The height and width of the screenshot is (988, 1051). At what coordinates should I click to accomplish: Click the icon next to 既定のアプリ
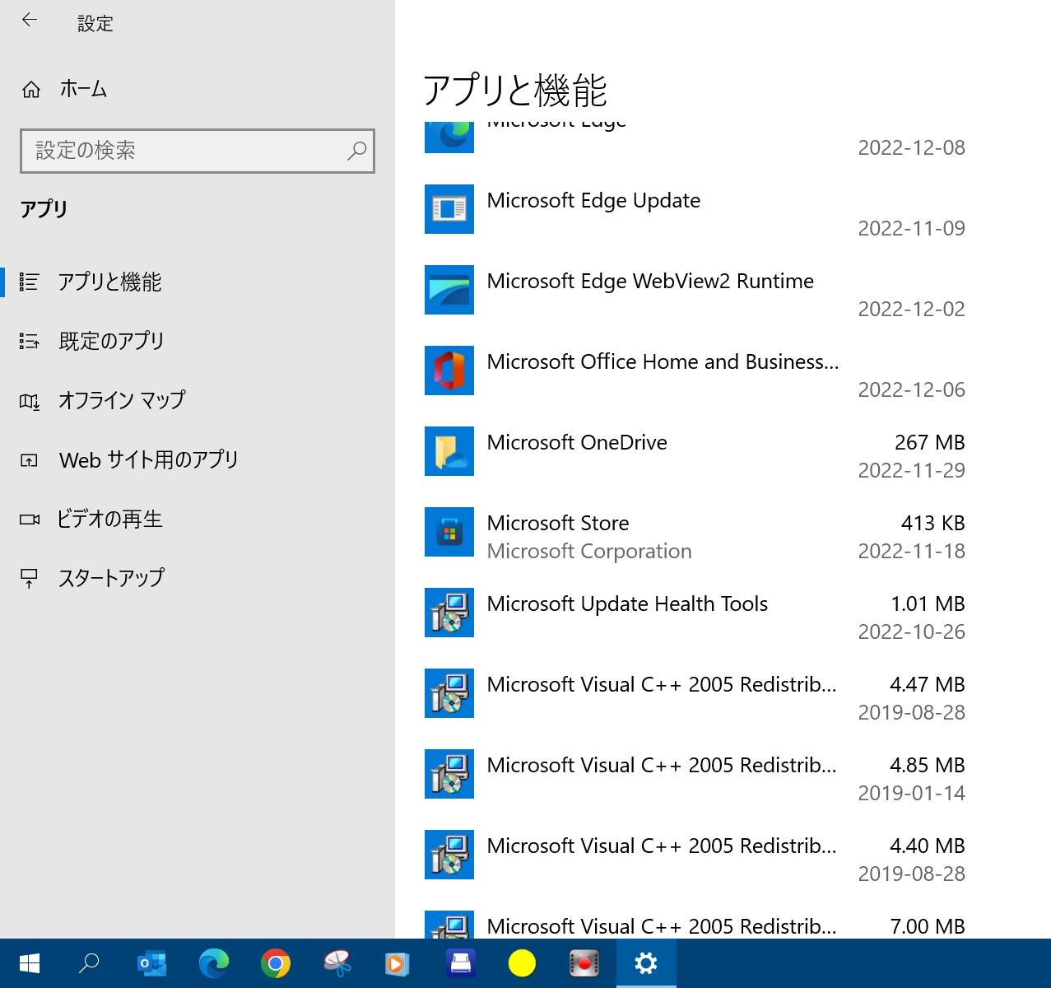click(x=30, y=341)
